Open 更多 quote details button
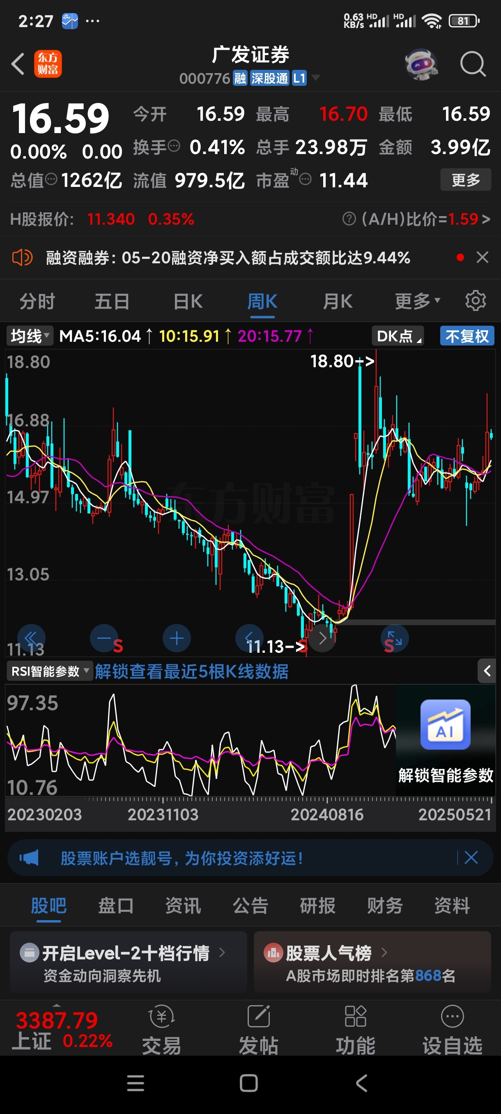The height and width of the screenshot is (1114, 501). tap(466, 180)
